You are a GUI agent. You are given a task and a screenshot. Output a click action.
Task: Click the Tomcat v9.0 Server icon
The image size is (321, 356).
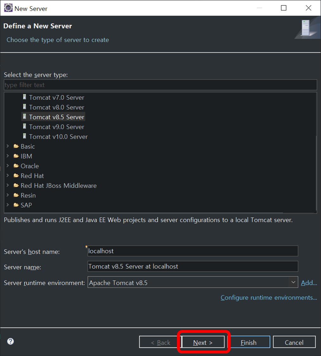[x=24, y=126]
